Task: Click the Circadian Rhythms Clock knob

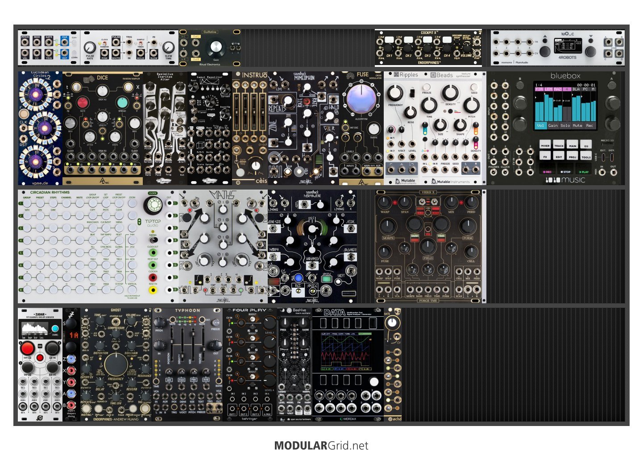Action: coord(153,205)
